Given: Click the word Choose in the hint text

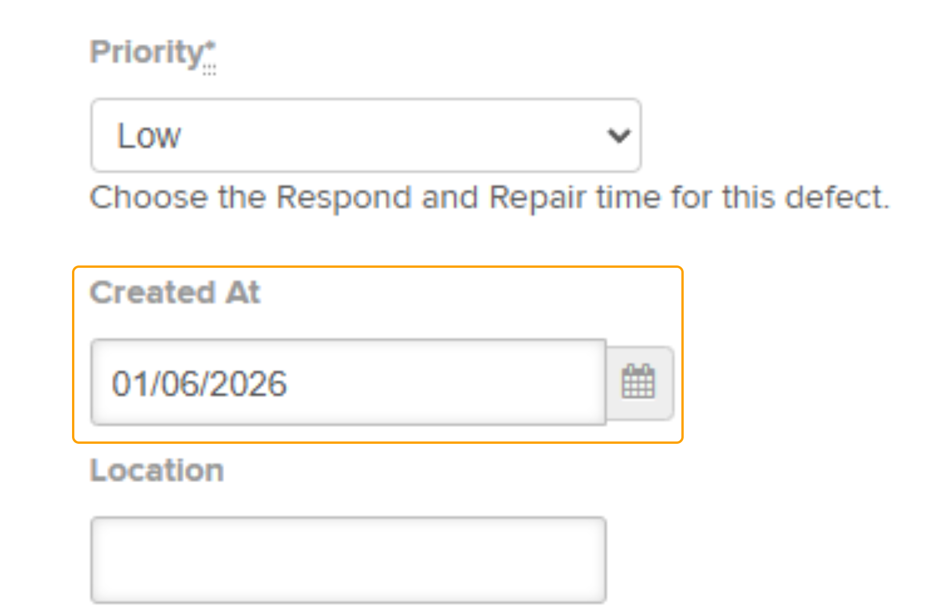Looking at the screenshot, I should click(x=149, y=198).
